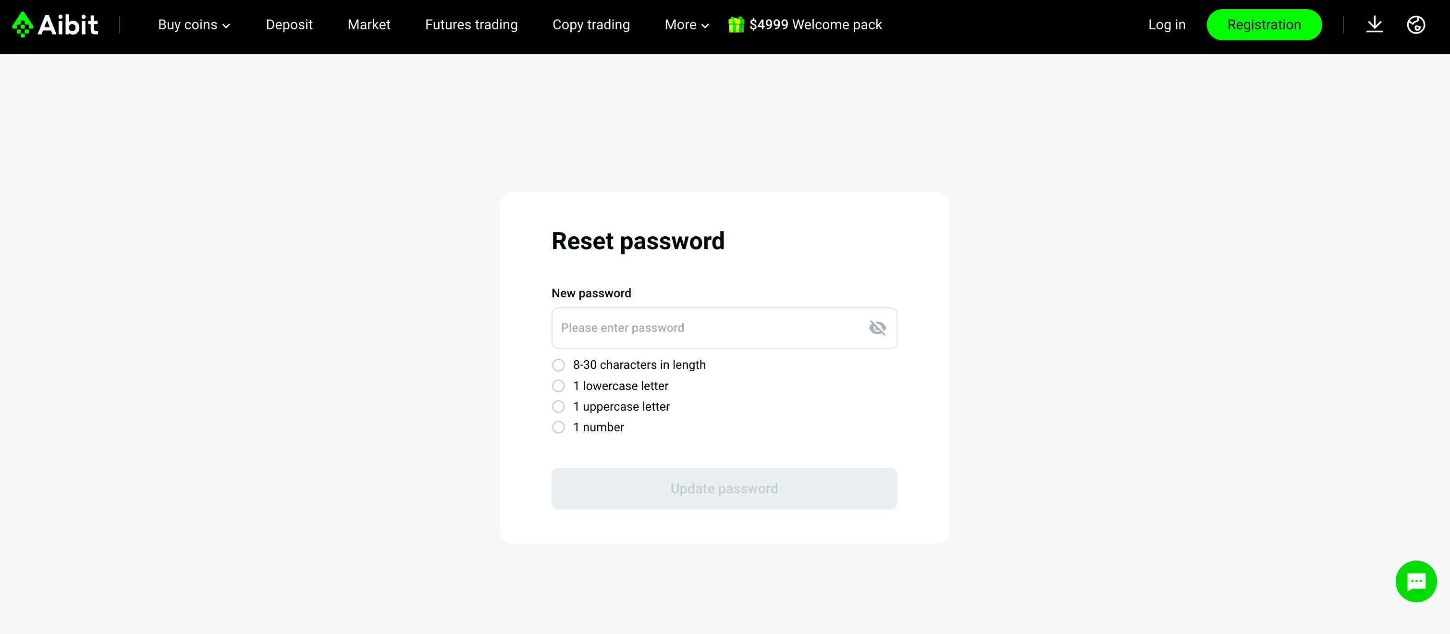Toggle password visibility eye icon
Screen dimensions: 1450x634
pyautogui.click(x=877, y=328)
